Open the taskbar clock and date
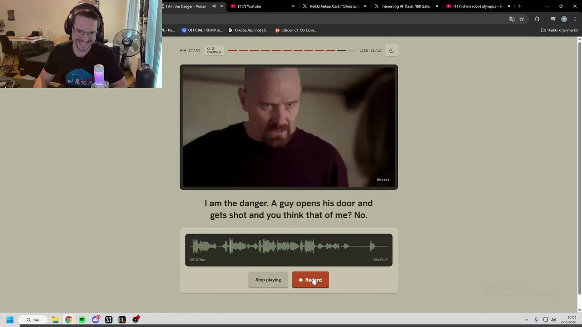This screenshot has width=582, height=327. click(x=568, y=320)
